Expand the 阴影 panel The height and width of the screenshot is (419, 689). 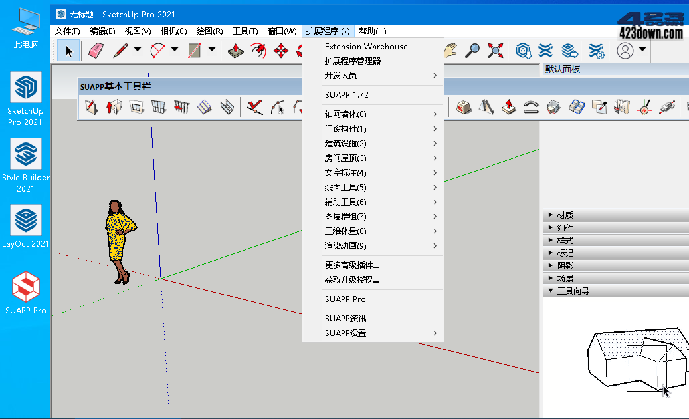pos(616,265)
